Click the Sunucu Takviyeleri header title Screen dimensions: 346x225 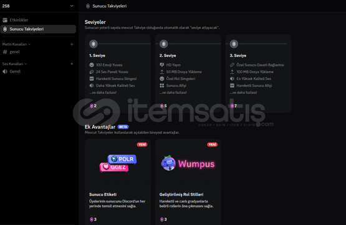click(x=110, y=6)
